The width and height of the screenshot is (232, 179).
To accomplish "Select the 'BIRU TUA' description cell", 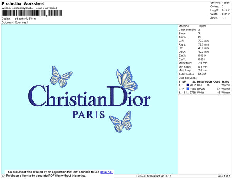I will click(203, 85).
